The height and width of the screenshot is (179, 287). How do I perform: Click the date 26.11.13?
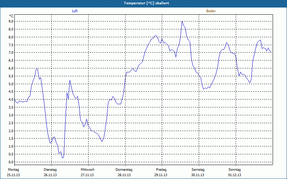tap(50, 175)
